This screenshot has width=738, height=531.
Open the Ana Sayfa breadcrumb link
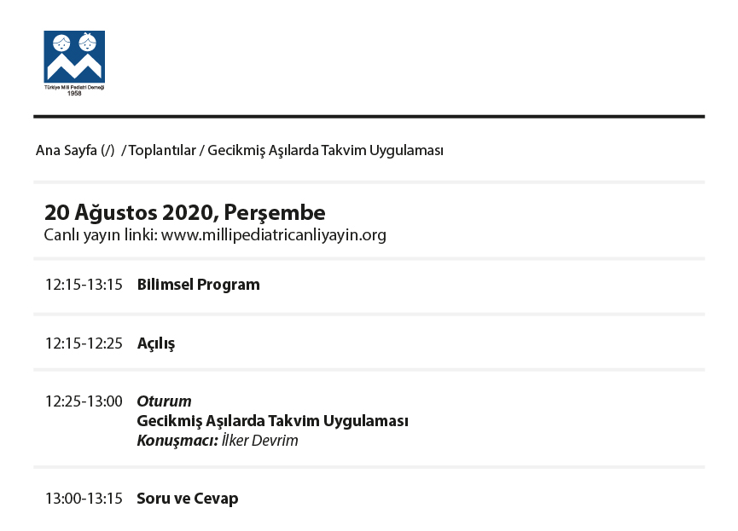75,151
